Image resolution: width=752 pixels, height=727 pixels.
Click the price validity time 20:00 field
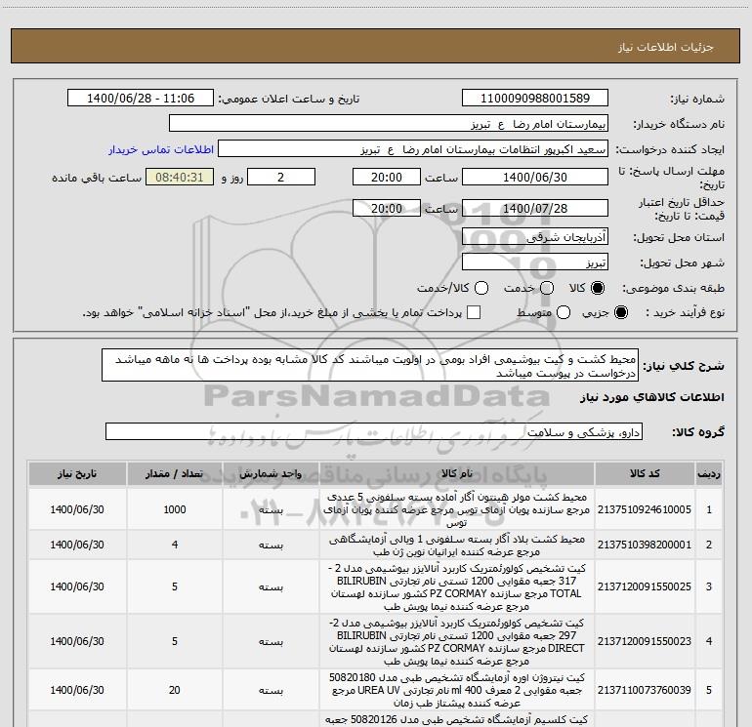coord(387,208)
